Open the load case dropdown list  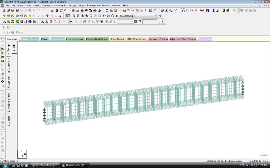155,16
